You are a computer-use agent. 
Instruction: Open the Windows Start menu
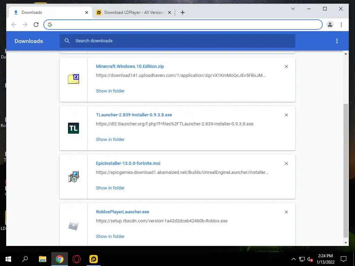pos(8,259)
